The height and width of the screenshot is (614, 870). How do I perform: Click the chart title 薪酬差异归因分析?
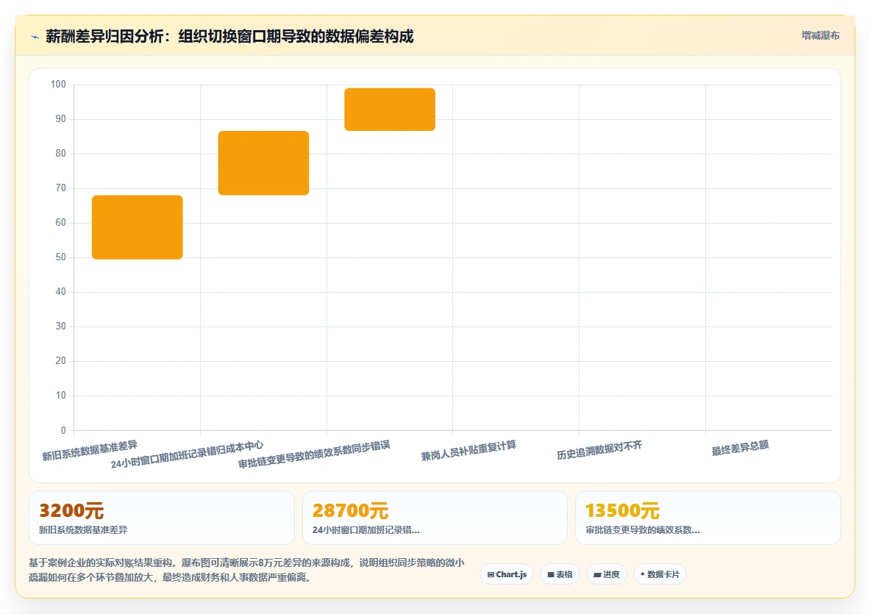229,37
